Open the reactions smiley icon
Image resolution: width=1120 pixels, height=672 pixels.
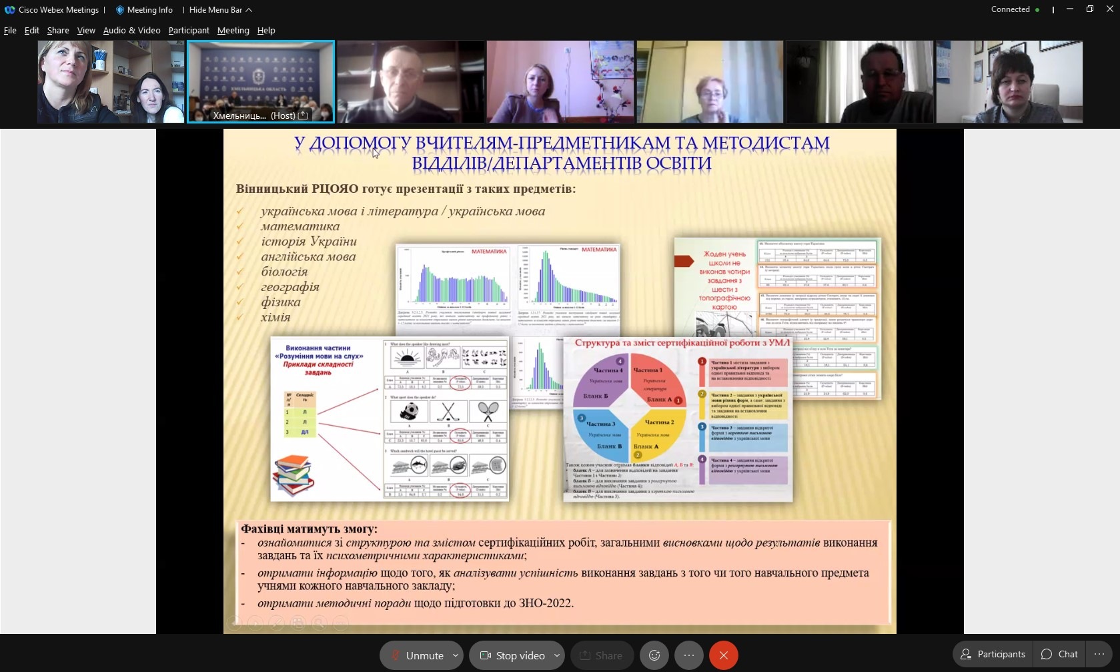click(x=654, y=655)
